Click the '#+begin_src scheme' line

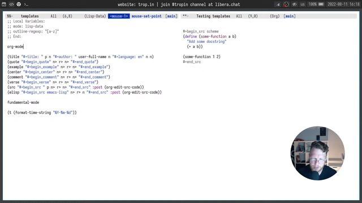[x=201, y=32]
